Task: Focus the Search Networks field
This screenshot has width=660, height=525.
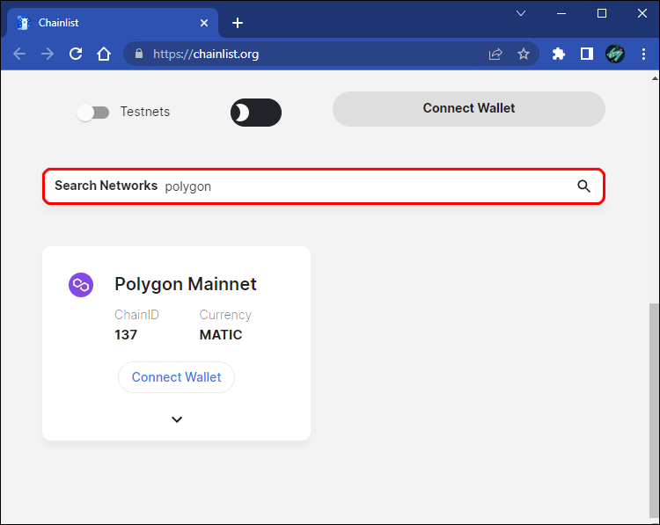Action: click(324, 186)
